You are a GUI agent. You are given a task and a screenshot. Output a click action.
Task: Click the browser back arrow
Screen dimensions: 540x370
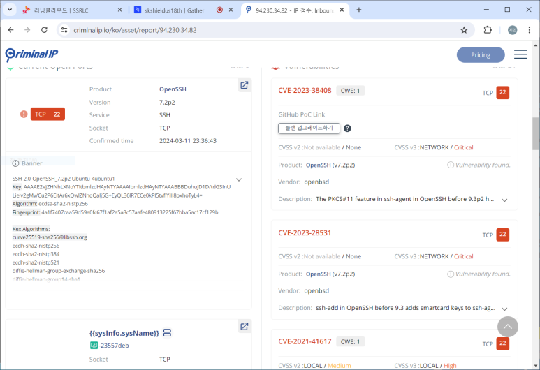click(x=10, y=30)
